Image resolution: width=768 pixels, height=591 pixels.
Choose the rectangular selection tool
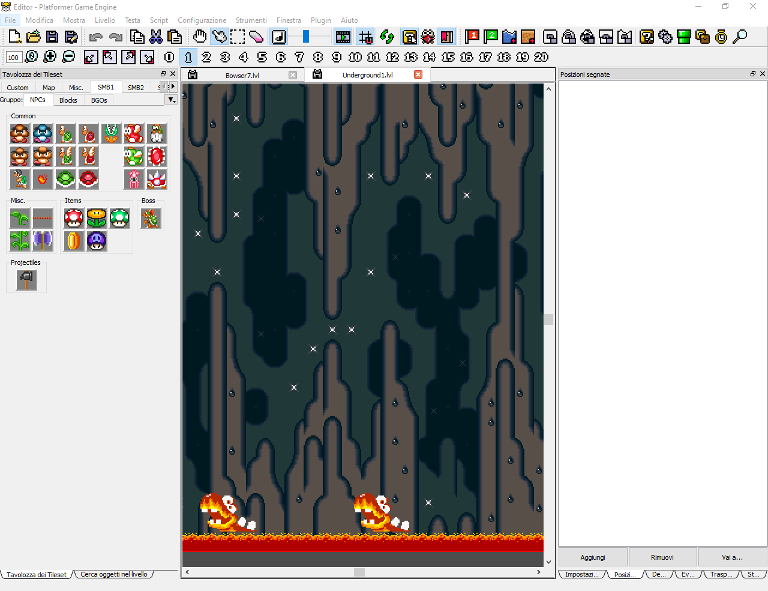tap(238, 37)
